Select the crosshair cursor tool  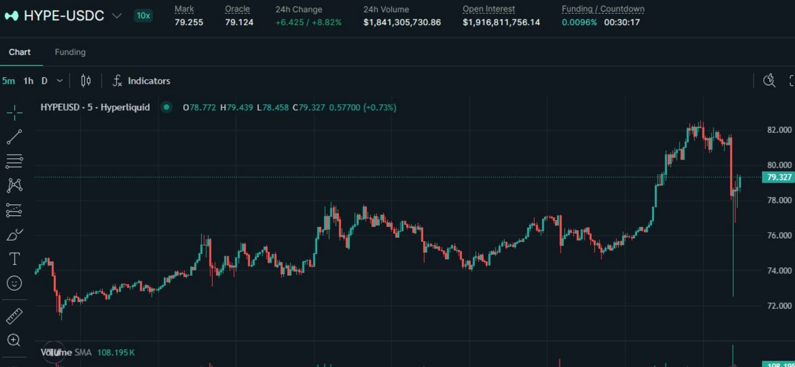point(14,112)
